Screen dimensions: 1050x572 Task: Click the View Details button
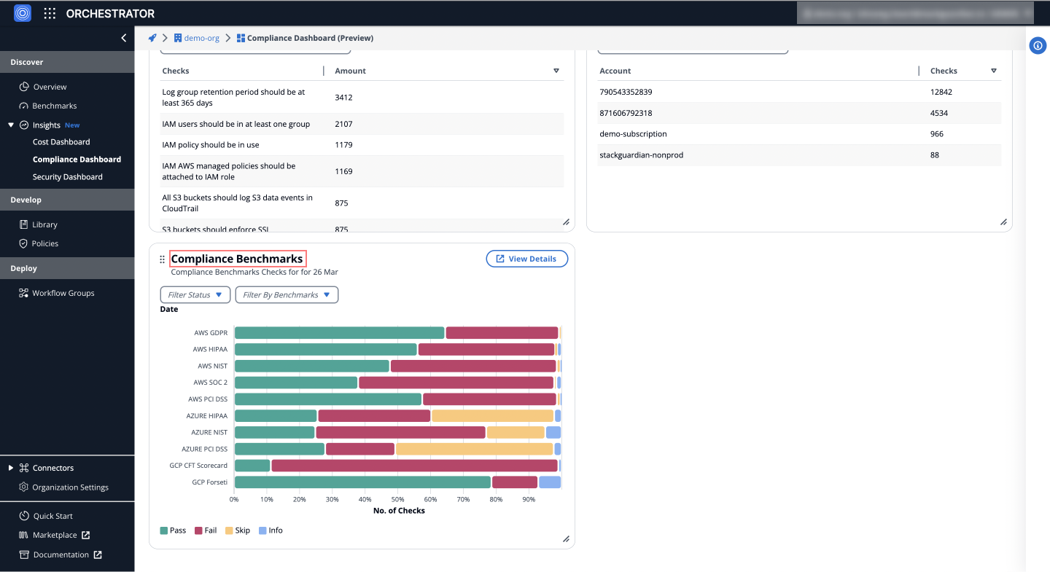click(x=526, y=258)
